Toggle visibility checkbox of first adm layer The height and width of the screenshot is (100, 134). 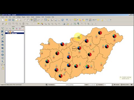[8, 32]
